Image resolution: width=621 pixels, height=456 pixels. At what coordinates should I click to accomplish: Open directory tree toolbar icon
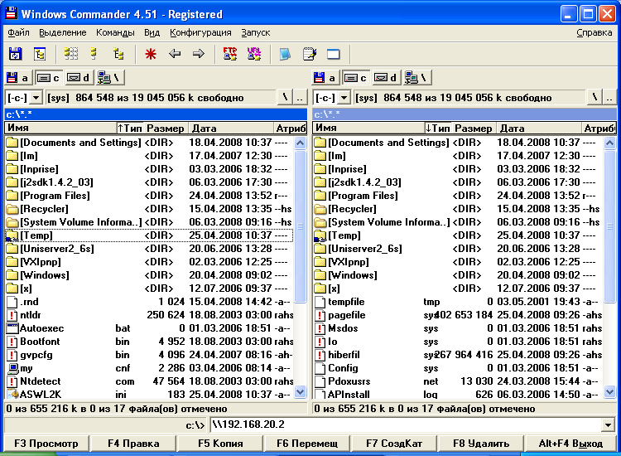(40, 54)
